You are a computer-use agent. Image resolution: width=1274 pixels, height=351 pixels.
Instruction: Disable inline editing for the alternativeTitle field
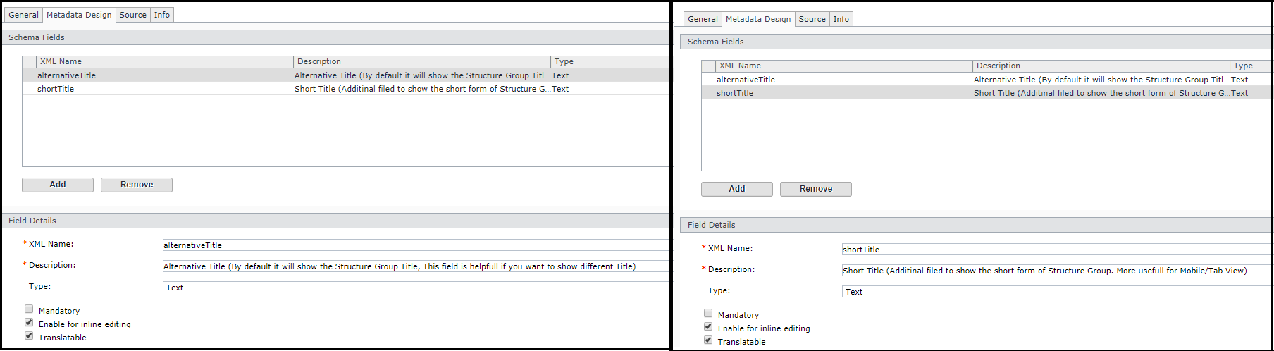(x=29, y=322)
